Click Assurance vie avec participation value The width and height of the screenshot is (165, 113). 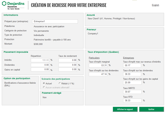[x=49, y=27]
